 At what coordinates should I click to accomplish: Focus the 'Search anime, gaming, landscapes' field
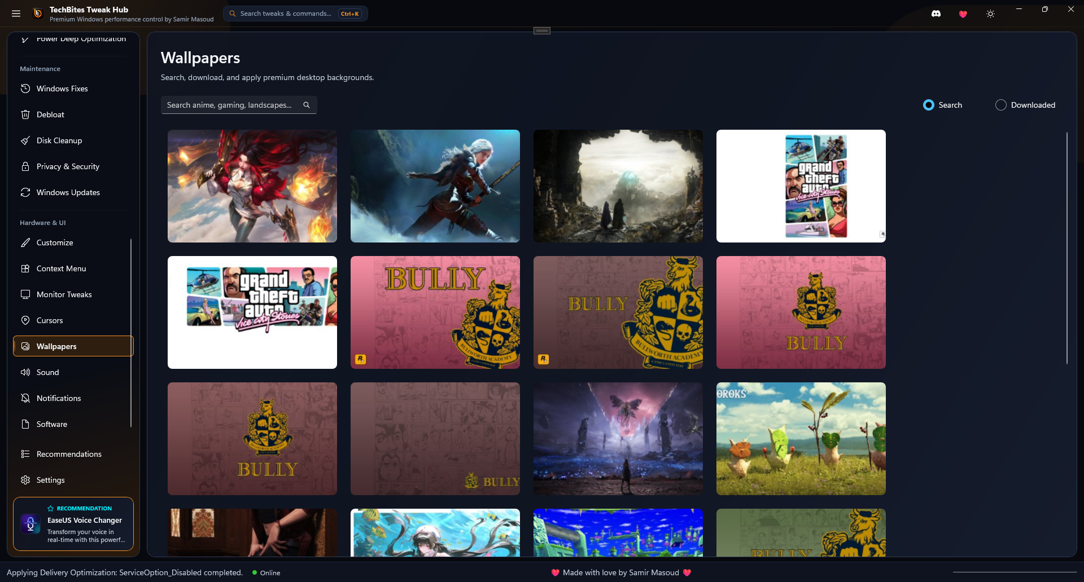tap(239, 105)
